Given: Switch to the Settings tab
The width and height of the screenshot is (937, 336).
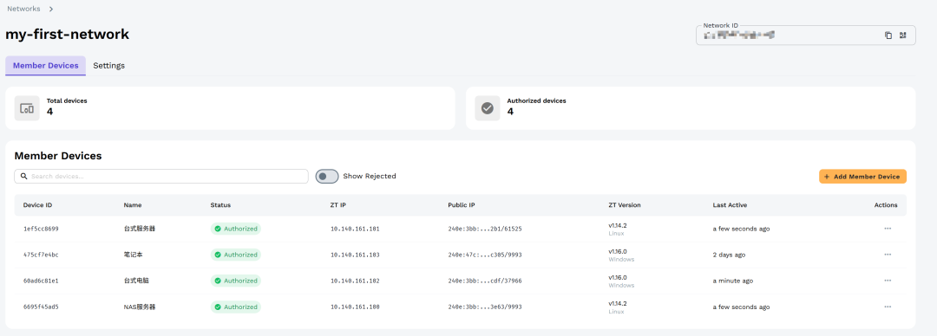Looking at the screenshot, I should [x=108, y=66].
